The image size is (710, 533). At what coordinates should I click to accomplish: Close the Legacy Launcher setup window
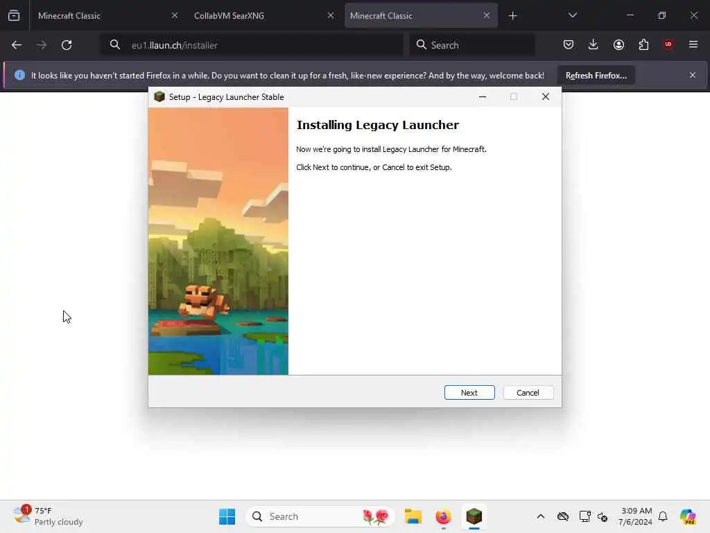coord(546,96)
